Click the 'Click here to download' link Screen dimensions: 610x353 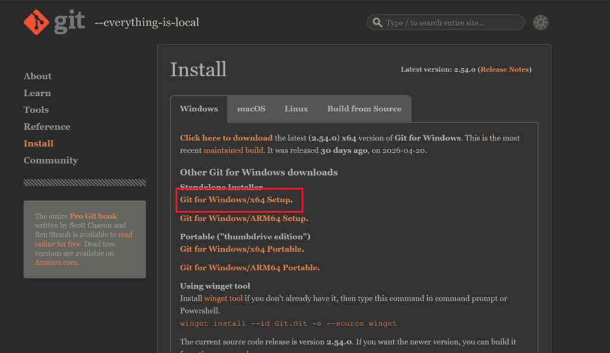(226, 138)
